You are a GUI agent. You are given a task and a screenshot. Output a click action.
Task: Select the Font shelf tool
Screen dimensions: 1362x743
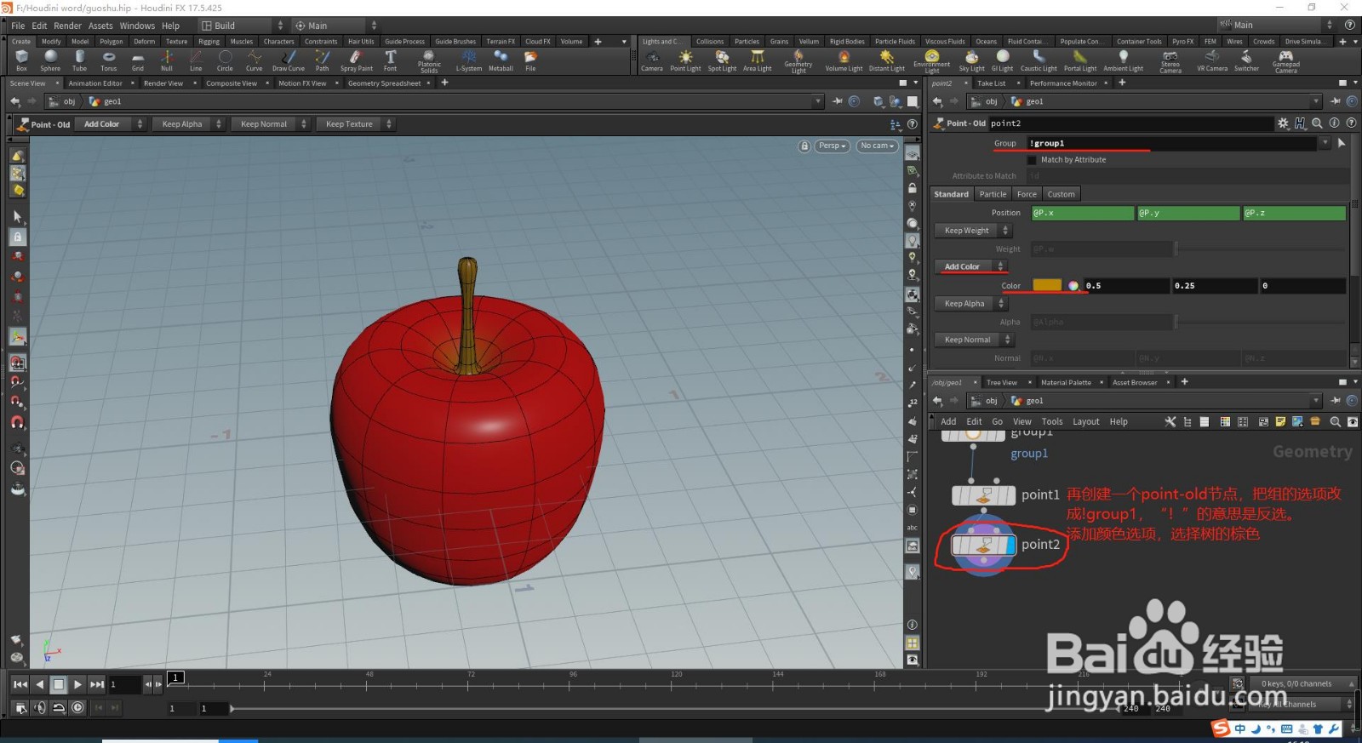click(x=390, y=60)
